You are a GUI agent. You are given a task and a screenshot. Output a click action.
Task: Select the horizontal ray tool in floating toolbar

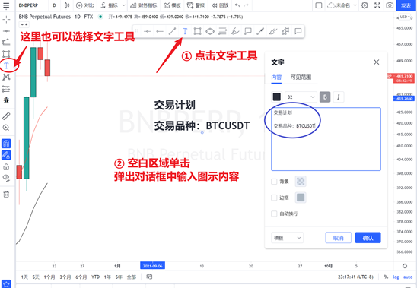point(160,31)
